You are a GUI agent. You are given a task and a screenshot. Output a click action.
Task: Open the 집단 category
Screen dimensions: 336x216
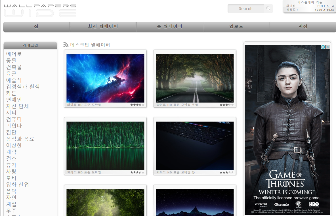pyautogui.click(x=11, y=132)
